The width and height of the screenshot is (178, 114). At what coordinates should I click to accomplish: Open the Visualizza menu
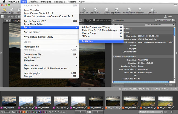click(59, 2)
